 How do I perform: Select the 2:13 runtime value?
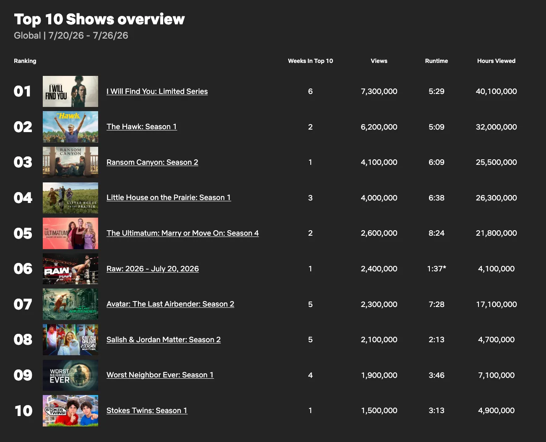click(x=437, y=340)
